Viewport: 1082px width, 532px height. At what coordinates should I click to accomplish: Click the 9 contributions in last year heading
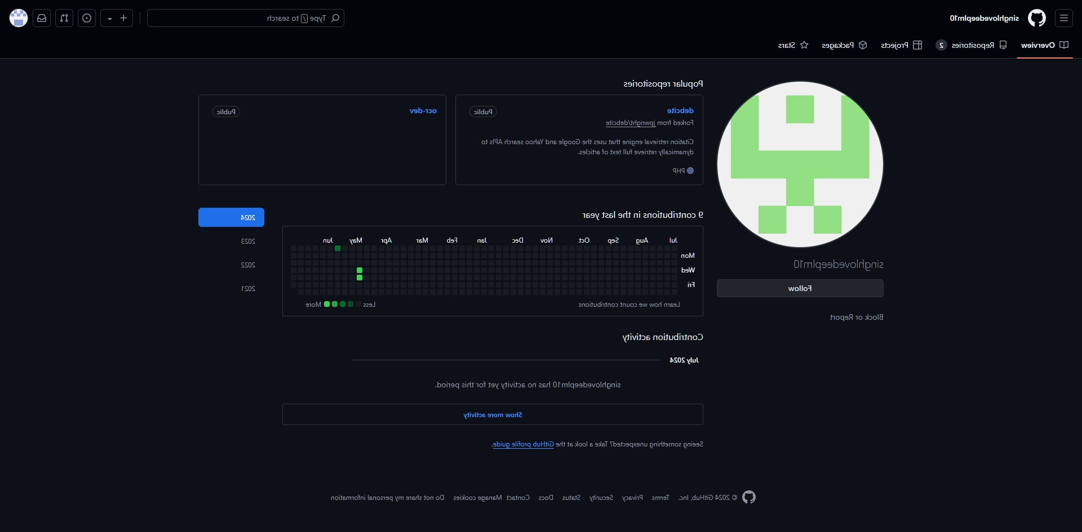tap(642, 215)
